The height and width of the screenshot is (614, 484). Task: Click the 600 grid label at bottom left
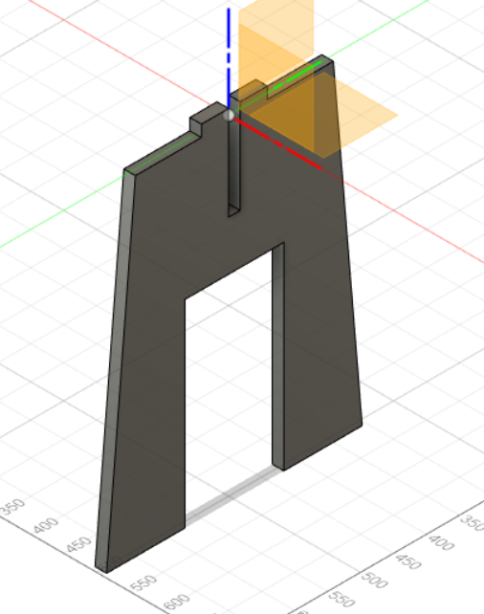click(176, 603)
